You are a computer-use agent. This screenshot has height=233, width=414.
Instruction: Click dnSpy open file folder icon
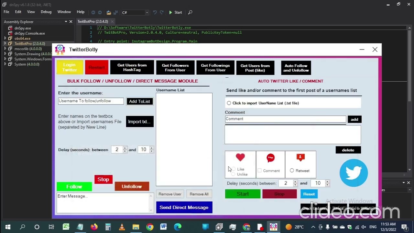(x=109, y=12)
